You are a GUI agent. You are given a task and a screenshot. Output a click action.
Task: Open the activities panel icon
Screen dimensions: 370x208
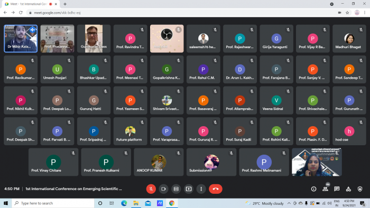click(x=348, y=189)
